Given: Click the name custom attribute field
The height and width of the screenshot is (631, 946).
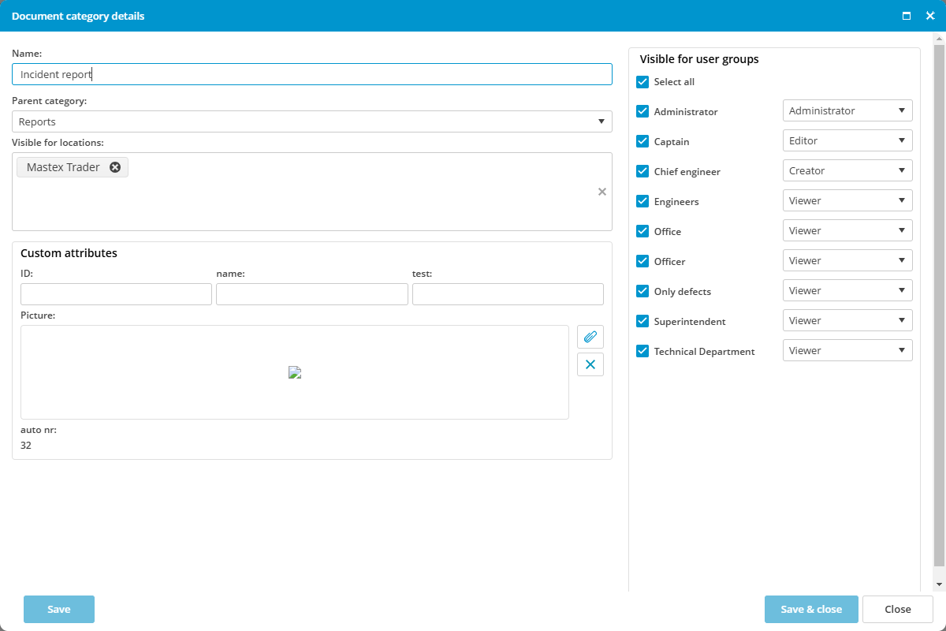Looking at the screenshot, I should click(x=312, y=294).
